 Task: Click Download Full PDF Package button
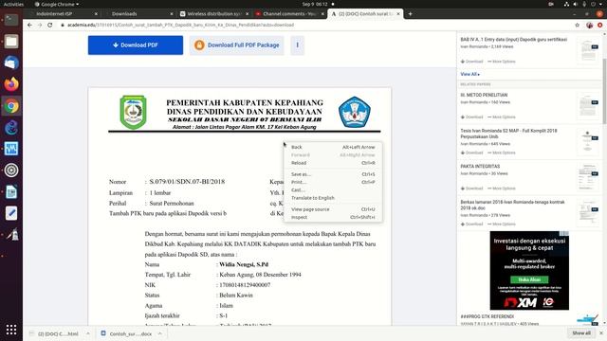point(236,45)
